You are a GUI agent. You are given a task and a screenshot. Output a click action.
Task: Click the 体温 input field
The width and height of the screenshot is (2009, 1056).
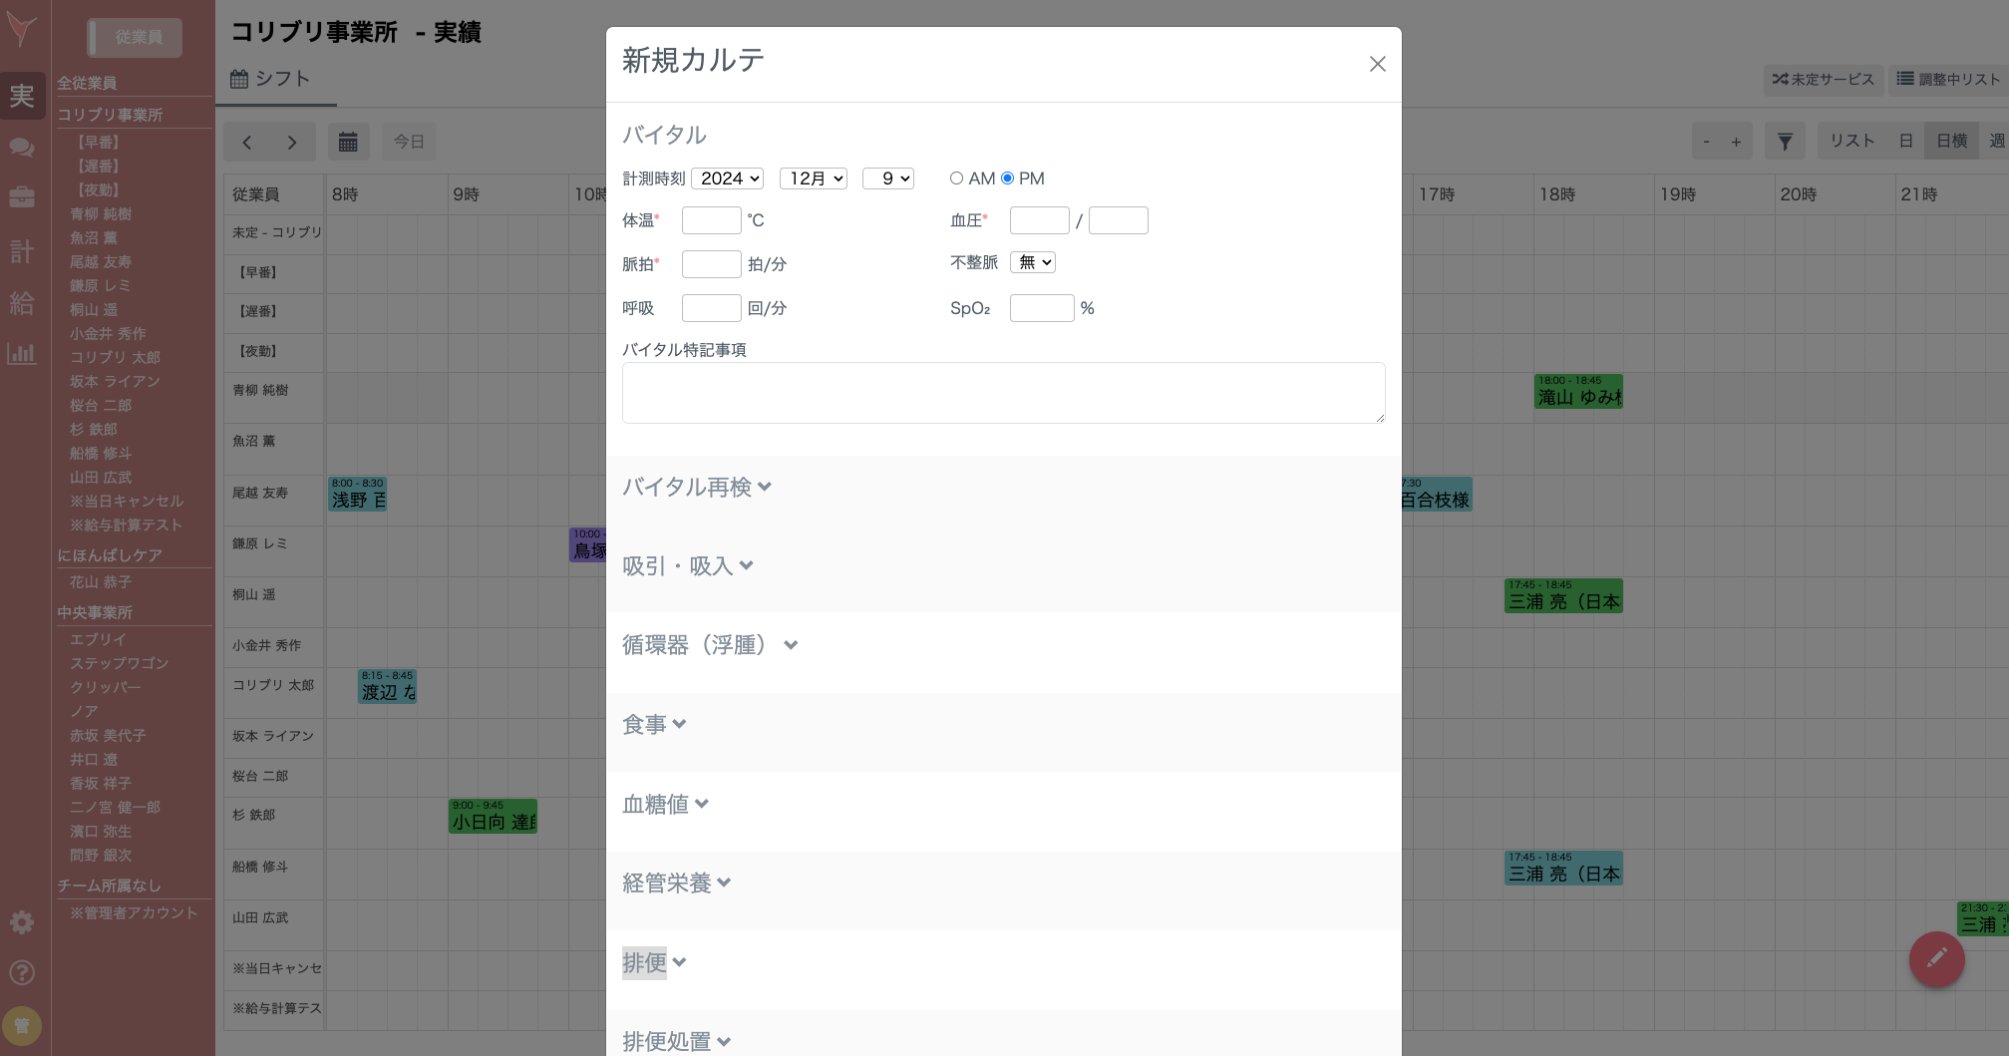click(x=711, y=220)
